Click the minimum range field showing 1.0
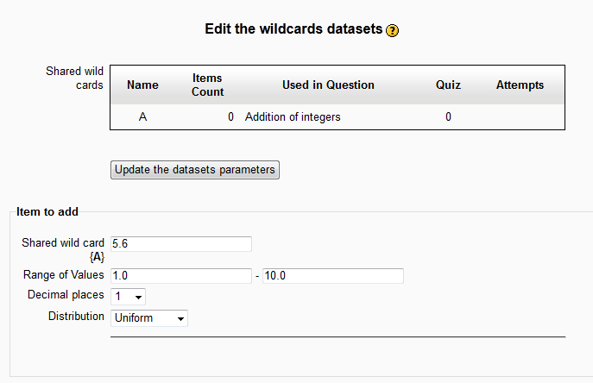Image resolution: width=593 pixels, height=383 pixels. click(x=181, y=275)
